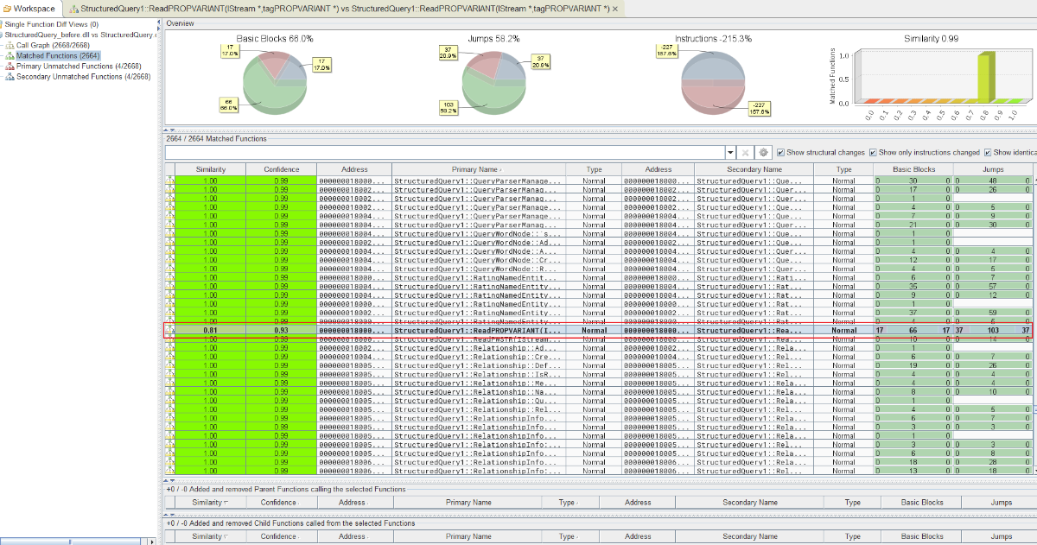Image resolution: width=1037 pixels, height=545 pixels.
Task: Sort matched functions by Similarity column
Action: (211, 169)
